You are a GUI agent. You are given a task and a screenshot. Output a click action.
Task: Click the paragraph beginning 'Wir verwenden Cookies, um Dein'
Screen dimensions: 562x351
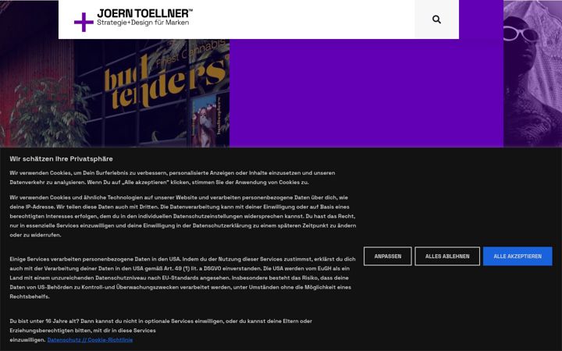[x=173, y=177]
